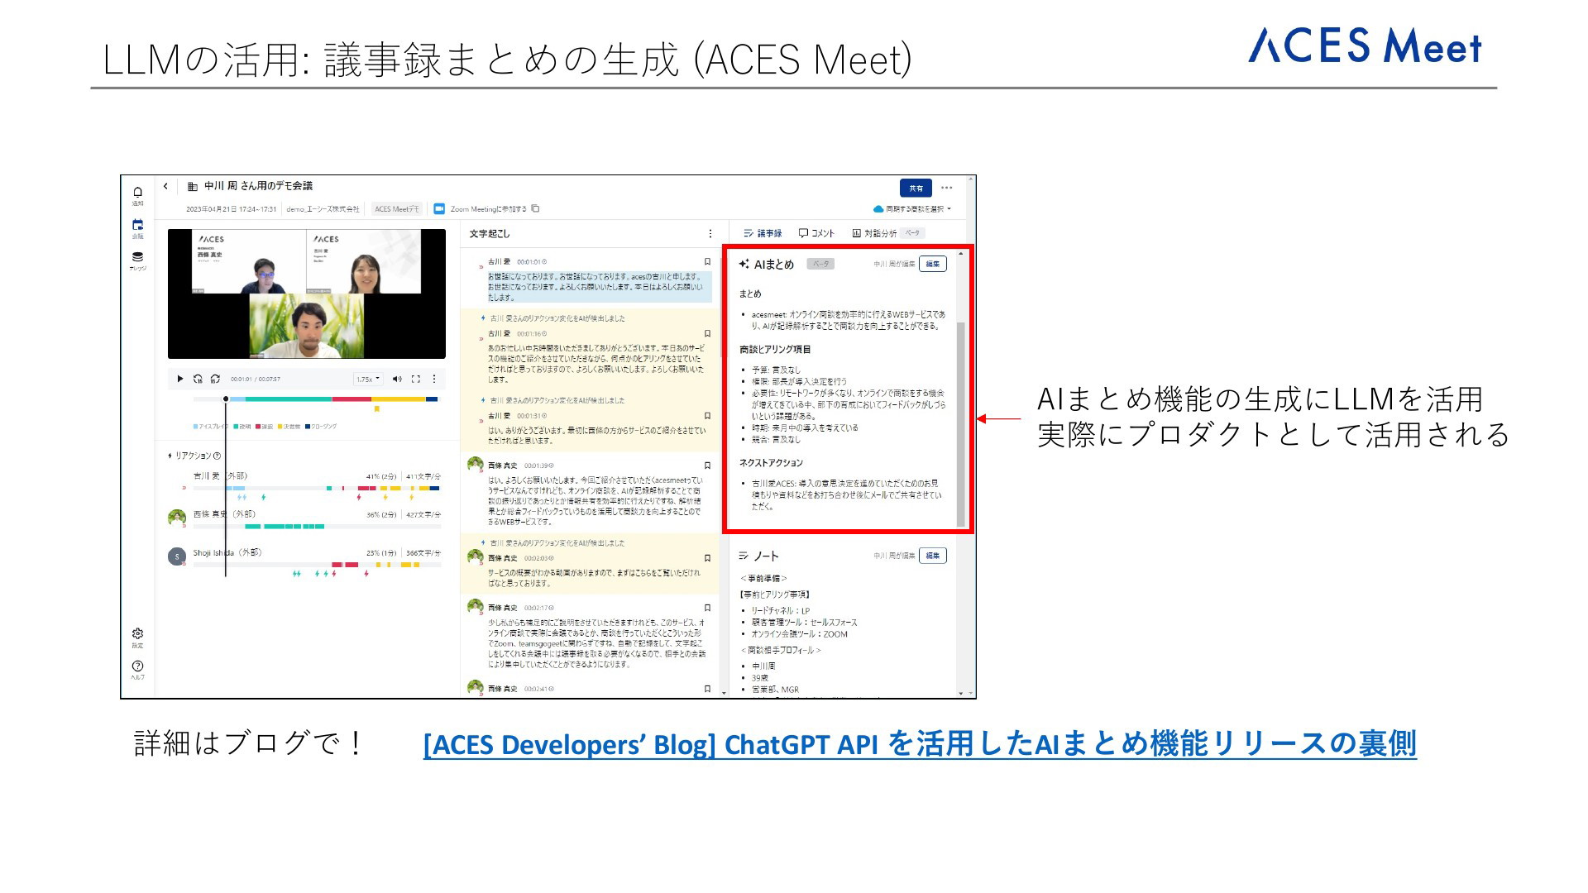Open the sync deal selection dropdown
The image size is (1588, 893).
(912, 208)
